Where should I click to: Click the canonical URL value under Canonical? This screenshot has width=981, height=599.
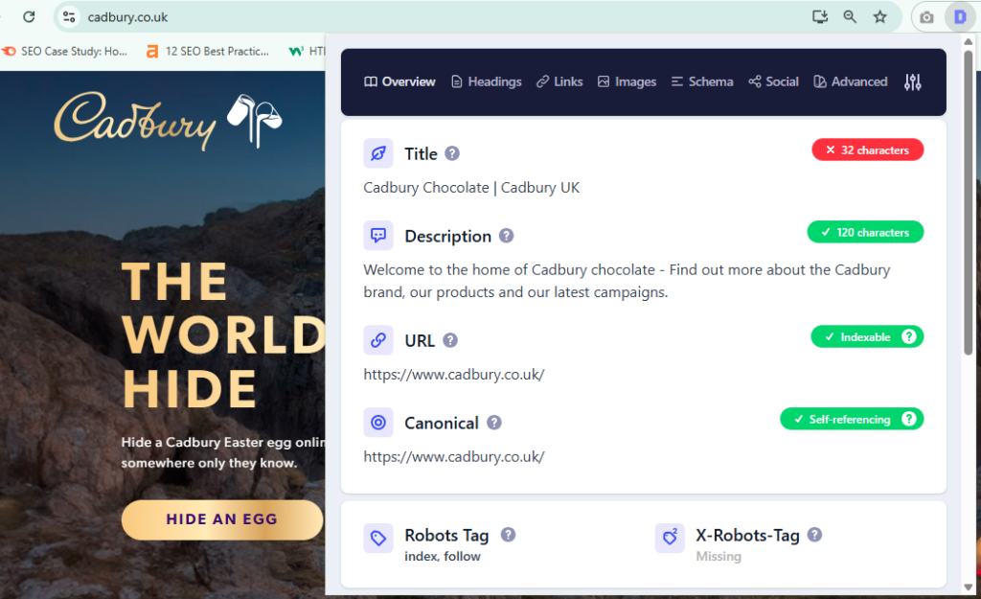454,457
